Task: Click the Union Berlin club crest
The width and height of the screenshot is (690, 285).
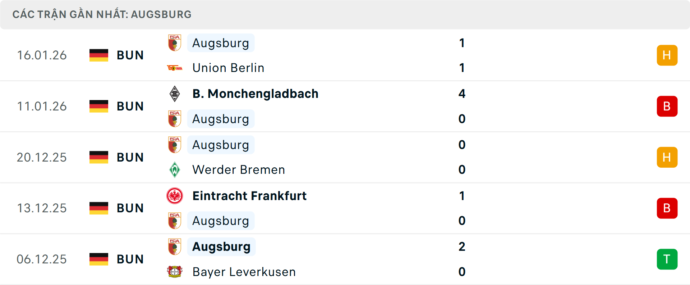Action: click(175, 68)
